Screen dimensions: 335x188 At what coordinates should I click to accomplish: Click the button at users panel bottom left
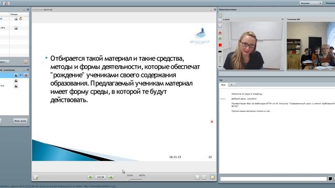tap(4, 62)
